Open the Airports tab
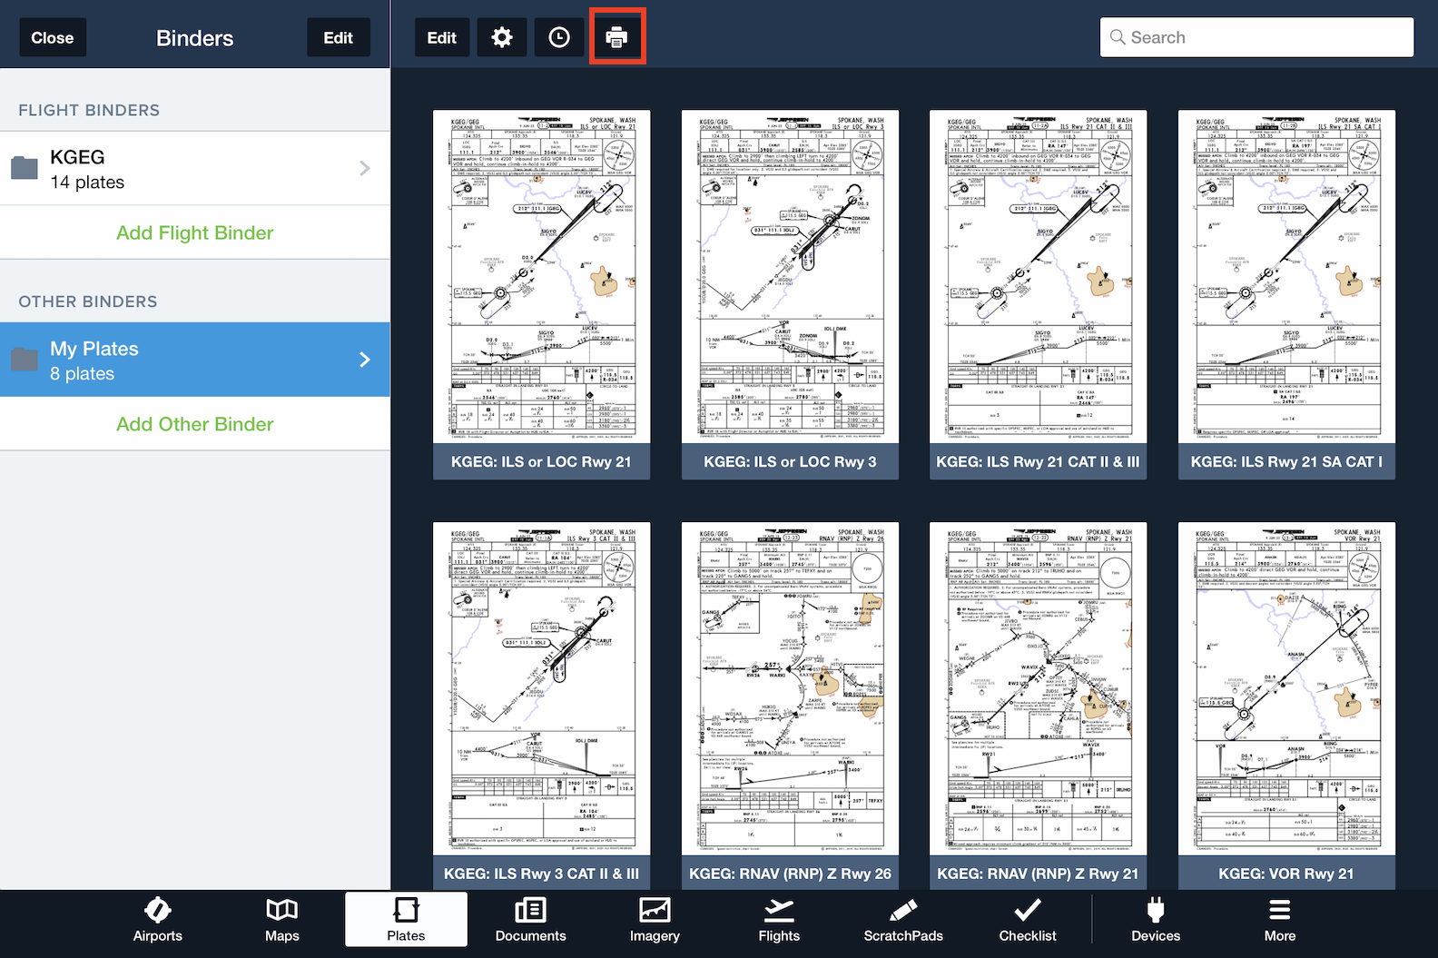 tap(157, 920)
